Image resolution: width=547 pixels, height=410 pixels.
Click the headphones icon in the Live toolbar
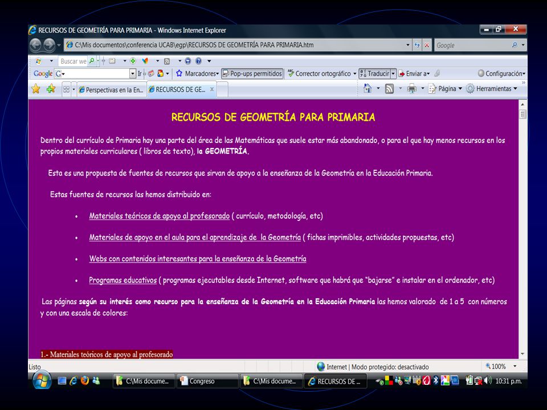(187, 61)
